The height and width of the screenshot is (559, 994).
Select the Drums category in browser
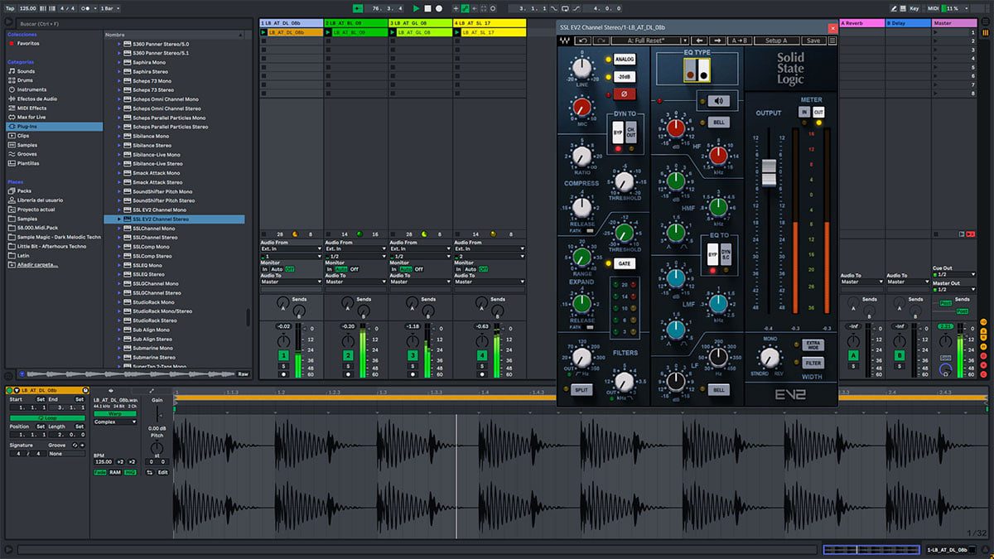(25, 80)
